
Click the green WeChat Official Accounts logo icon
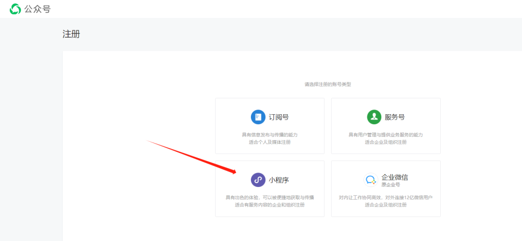coord(15,9)
